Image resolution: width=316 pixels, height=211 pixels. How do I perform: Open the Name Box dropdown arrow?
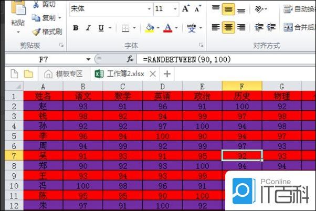88,59
